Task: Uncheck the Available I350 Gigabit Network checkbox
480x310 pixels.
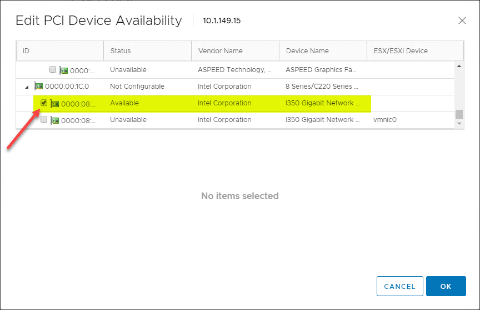Action: pyautogui.click(x=44, y=103)
